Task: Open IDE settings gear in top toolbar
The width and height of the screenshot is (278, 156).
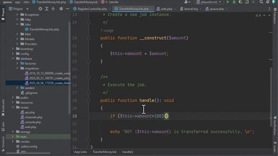Action: click(268, 2)
